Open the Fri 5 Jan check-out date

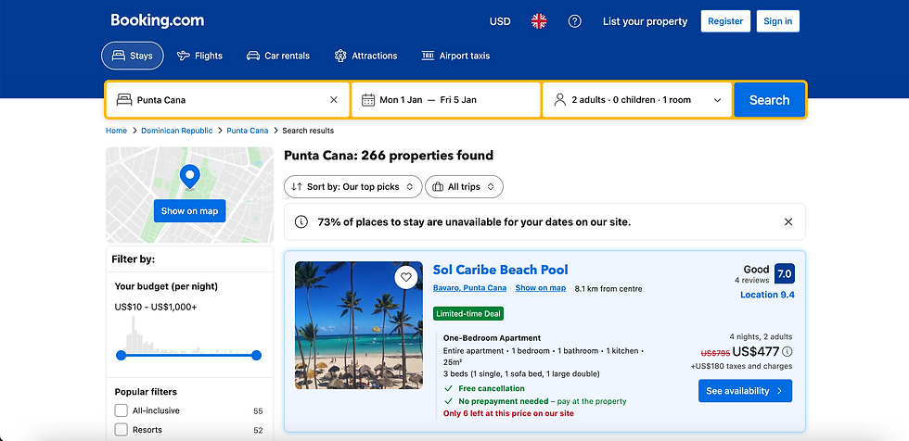[458, 99]
